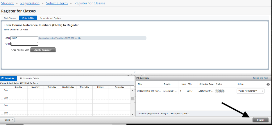Click the Summary panel header icon

(138, 78)
